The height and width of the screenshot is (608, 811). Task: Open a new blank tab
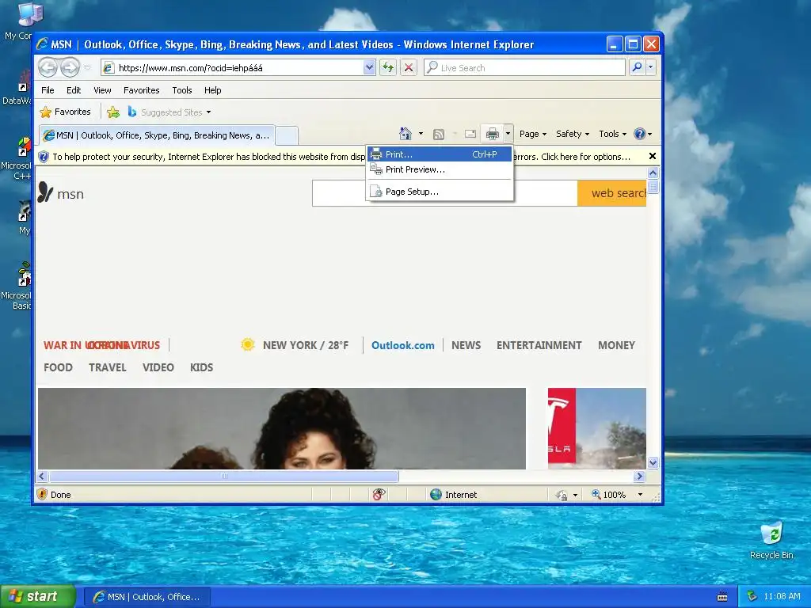287,136
